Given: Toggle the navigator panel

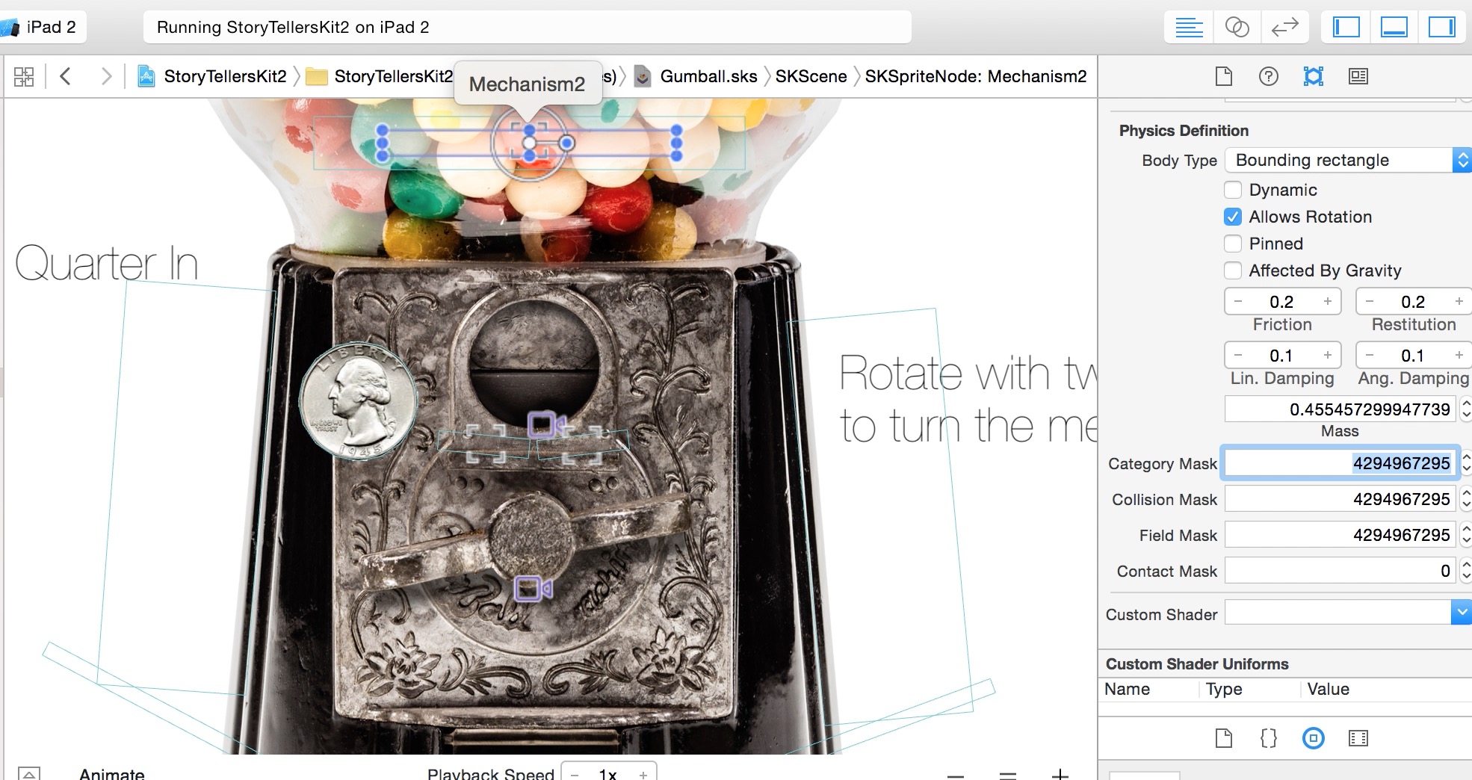Looking at the screenshot, I should (x=1346, y=28).
